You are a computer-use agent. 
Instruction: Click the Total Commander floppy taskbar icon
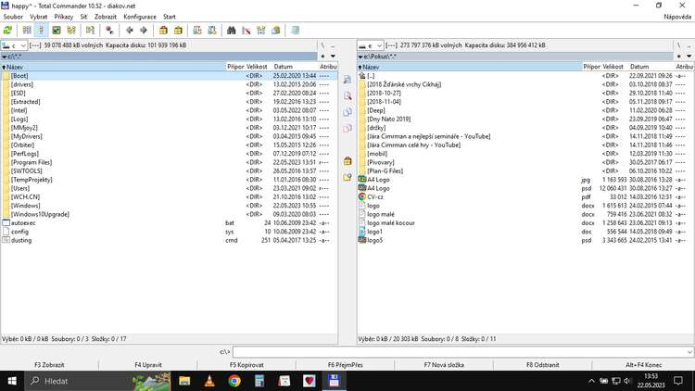[335, 381]
